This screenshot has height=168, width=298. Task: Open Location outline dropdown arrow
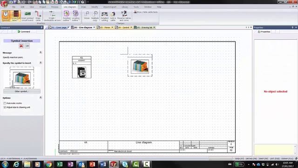coord(79,20)
